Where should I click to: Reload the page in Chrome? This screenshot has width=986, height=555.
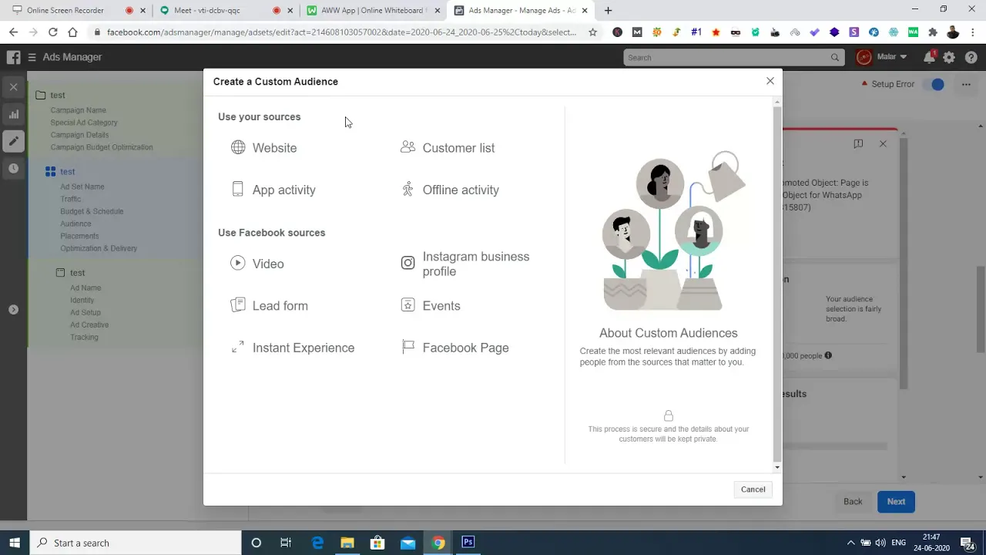[x=52, y=32]
